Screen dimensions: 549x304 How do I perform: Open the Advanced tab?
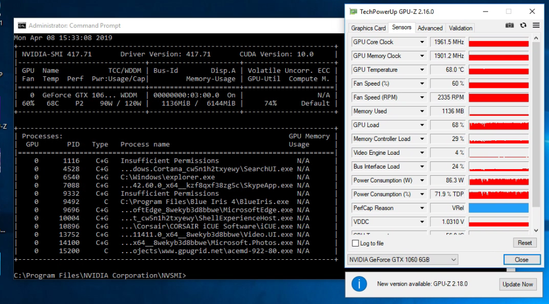[430, 28]
